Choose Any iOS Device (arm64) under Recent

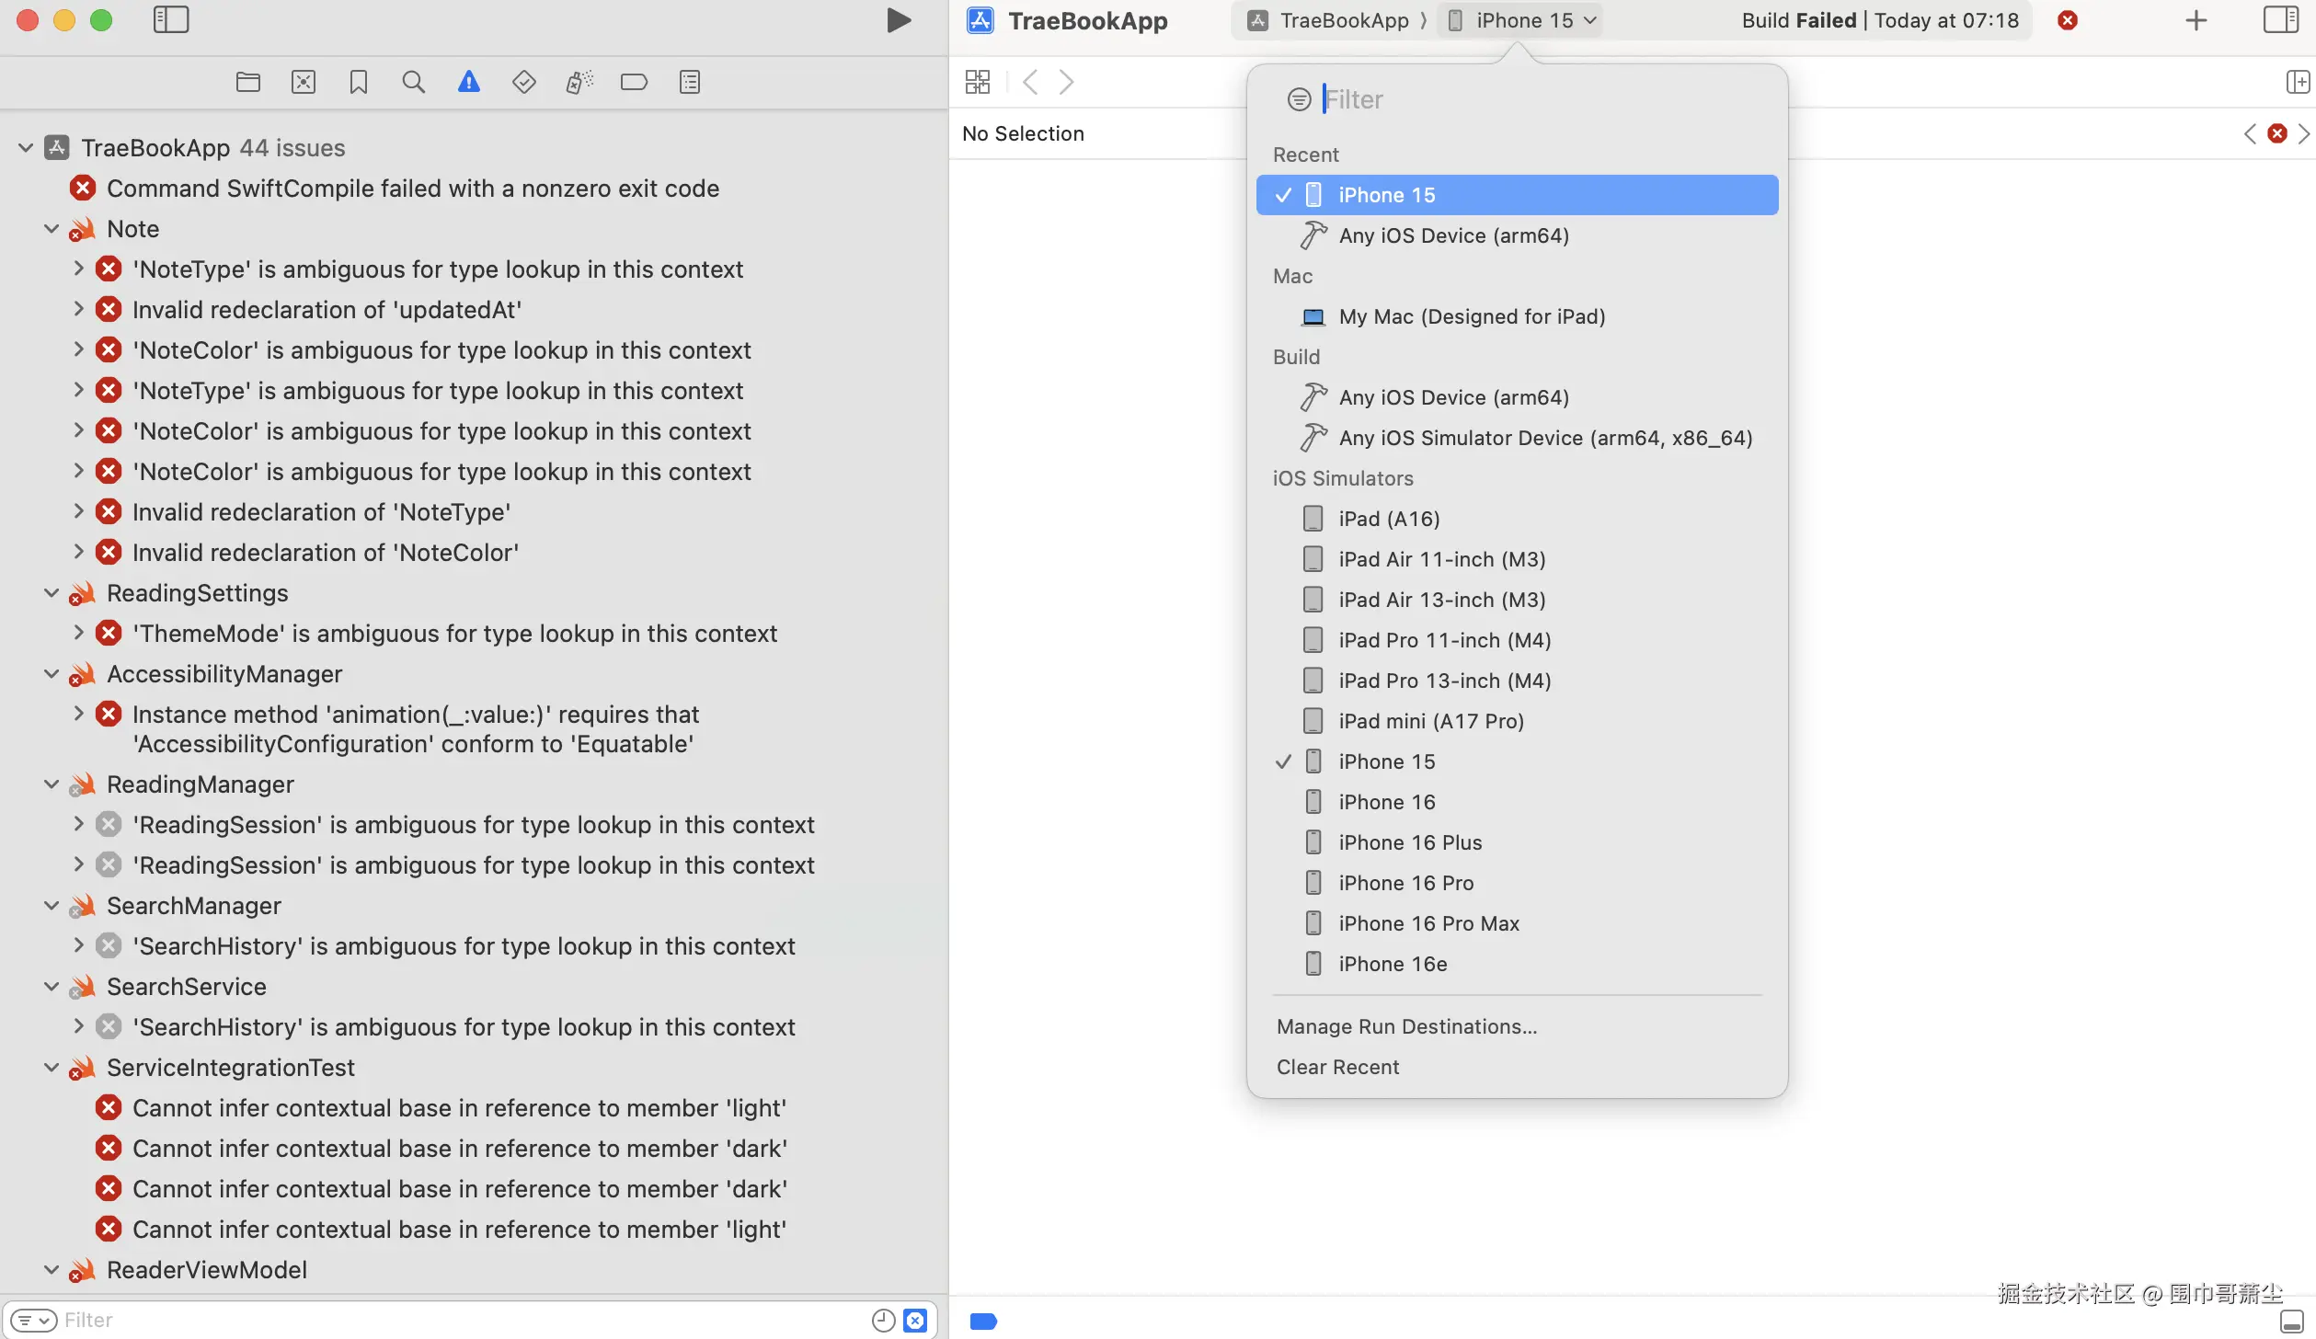pos(1517,235)
